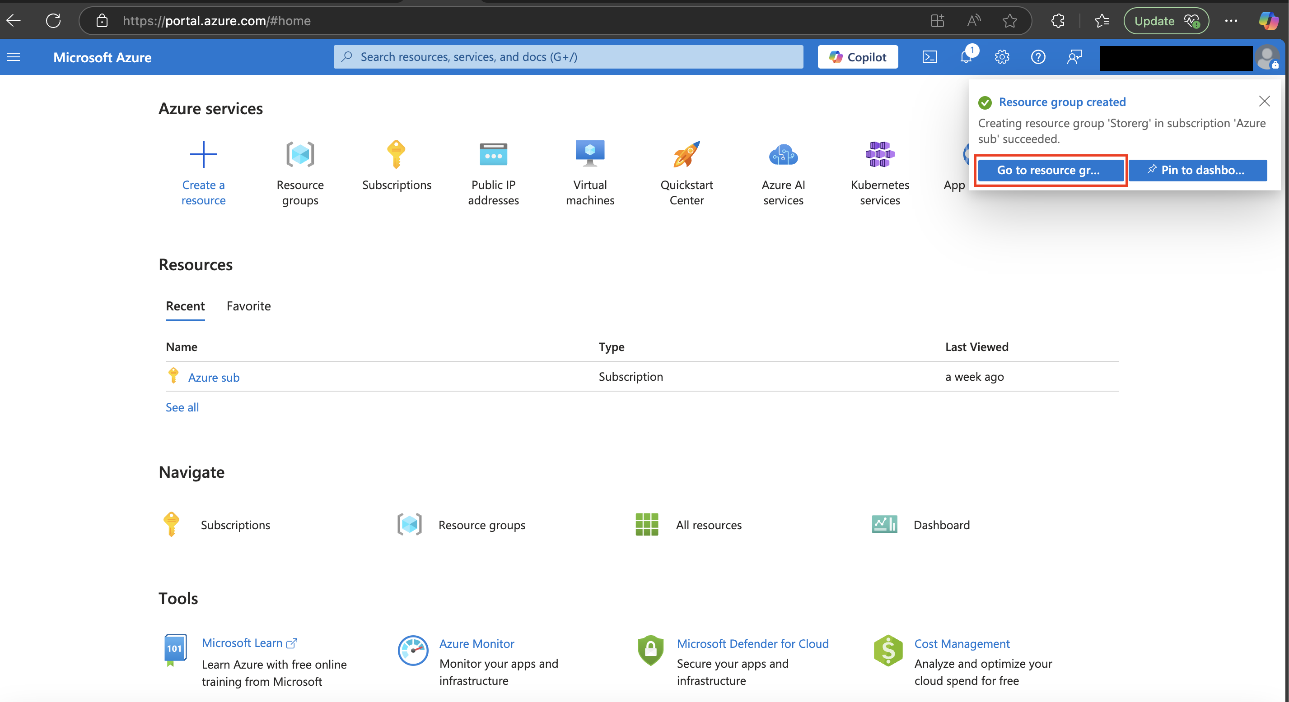Image resolution: width=1289 pixels, height=702 pixels.
Task: Go back with browser back arrow
Action: tap(14, 20)
